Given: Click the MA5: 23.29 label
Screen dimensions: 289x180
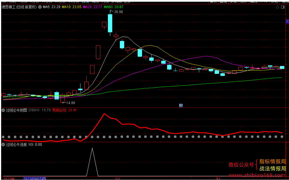Looking at the screenshot, I should (x=52, y=7).
